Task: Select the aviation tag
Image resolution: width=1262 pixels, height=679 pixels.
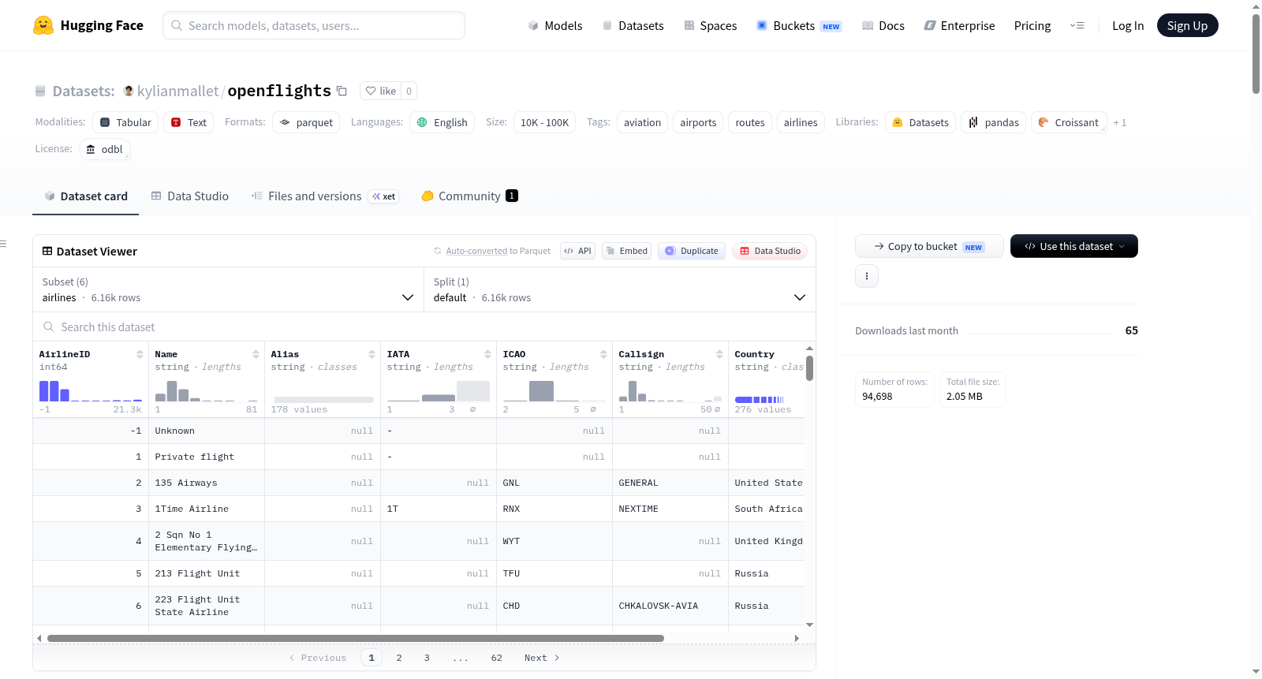Action: (642, 122)
